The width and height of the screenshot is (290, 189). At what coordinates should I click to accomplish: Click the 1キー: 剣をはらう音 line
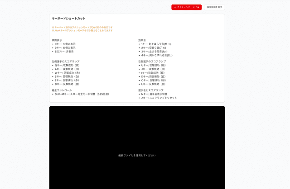(156, 44)
